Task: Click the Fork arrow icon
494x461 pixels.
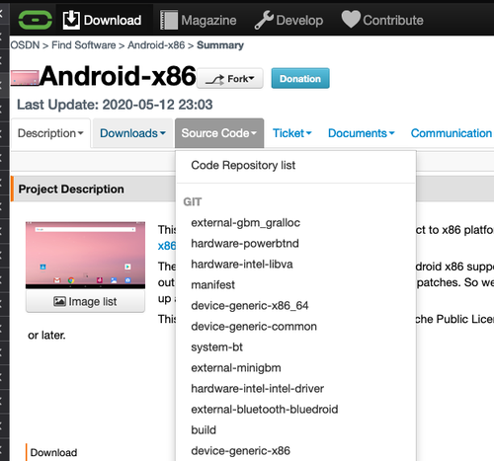Action: pos(214,80)
